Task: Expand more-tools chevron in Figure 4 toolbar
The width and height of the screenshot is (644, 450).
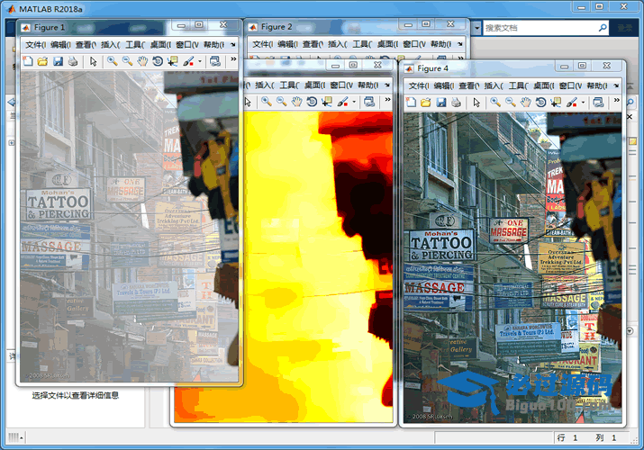Action: [x=616, y=100]
